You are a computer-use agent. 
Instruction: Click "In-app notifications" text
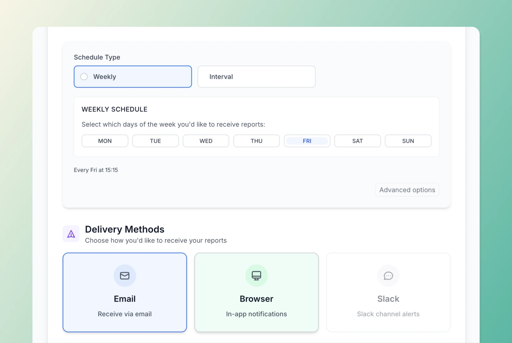pyautogui.click(x=256, y=314)
